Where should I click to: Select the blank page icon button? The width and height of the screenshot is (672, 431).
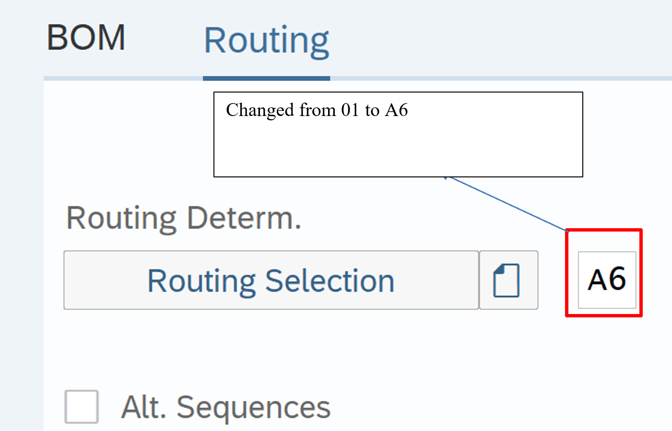[508, 280]
